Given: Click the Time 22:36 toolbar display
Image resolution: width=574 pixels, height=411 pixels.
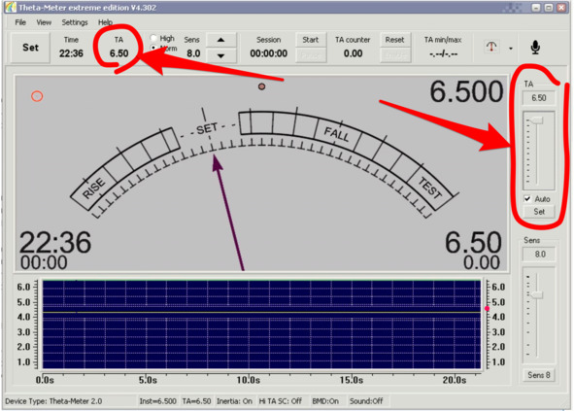Looking at the screenshot, I should tap(71, 53).
